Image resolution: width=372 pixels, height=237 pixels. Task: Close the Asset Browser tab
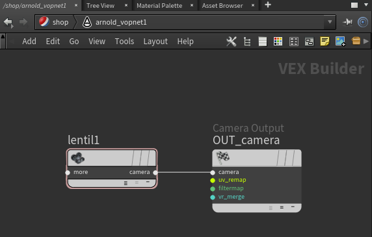253,5
